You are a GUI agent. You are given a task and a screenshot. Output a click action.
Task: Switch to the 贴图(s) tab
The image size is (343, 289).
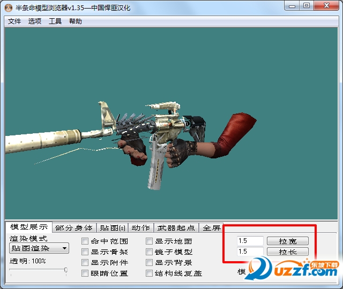click(113, 228)
